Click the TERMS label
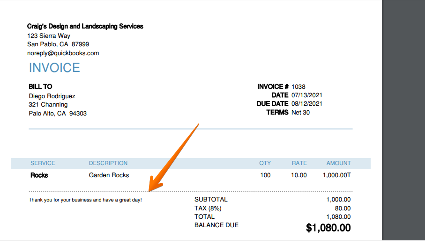425x245 pixels. coord(277,112)
